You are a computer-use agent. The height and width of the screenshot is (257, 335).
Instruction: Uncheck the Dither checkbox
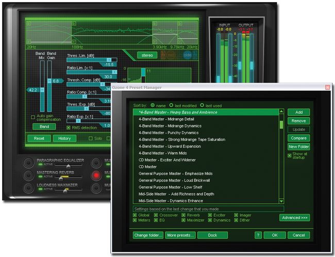[x=236, y=220]
